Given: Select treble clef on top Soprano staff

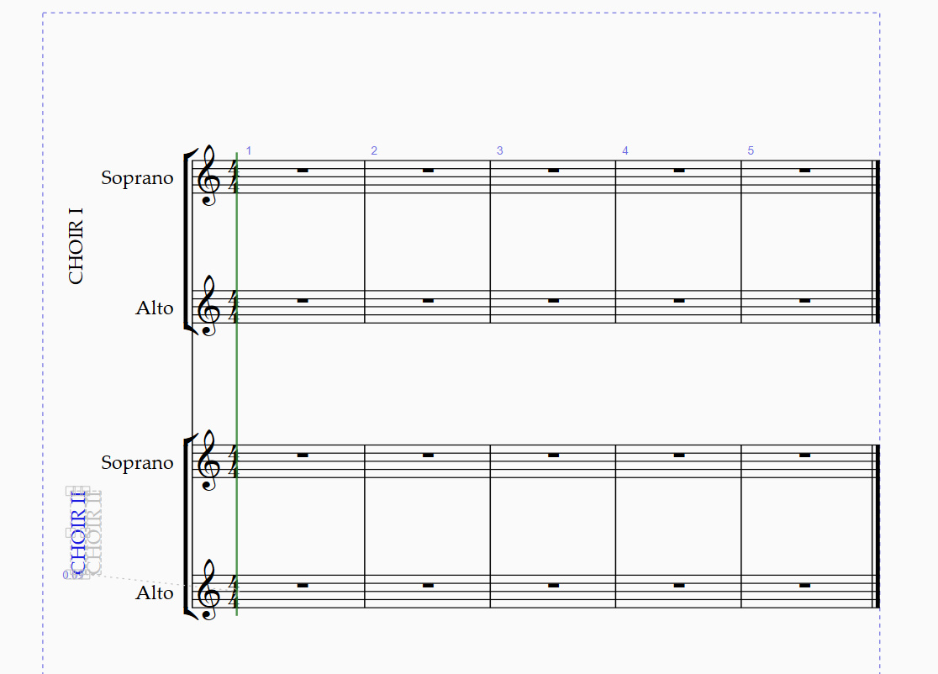Looking at the screenshot, I should coord(208,176).
